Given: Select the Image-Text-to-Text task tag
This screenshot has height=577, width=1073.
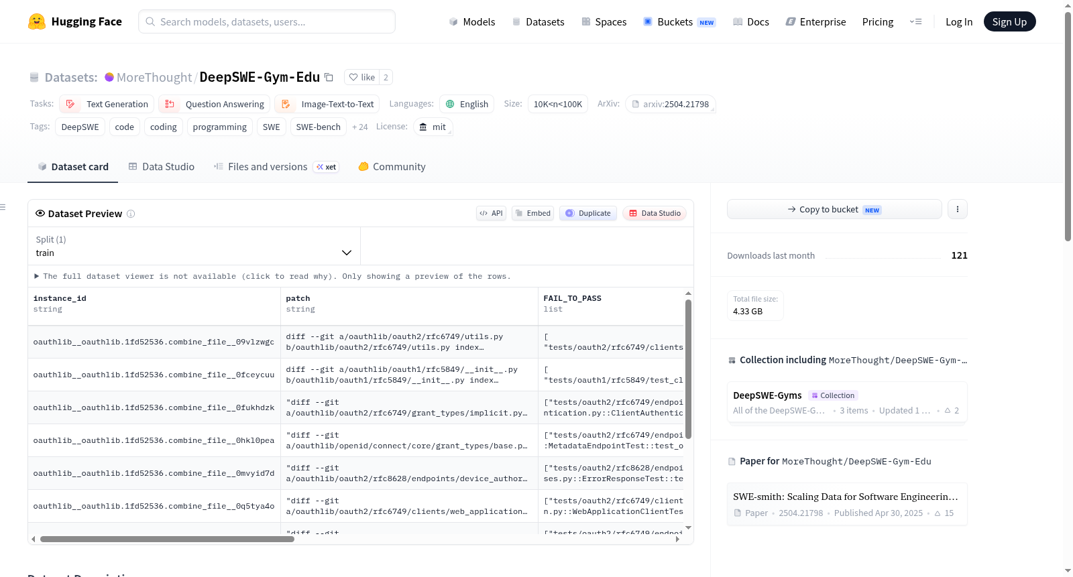Looking at the screenshot, I should pos(327,104).
